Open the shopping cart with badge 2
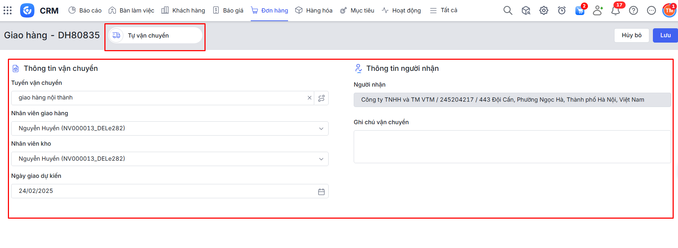This screenshot has height=248, width=678. [x=579, y=11]
